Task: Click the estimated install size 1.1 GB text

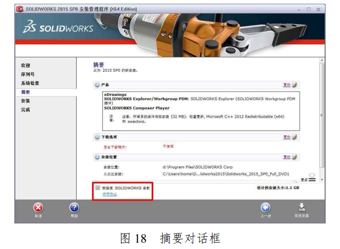Action: click(278, 188)
